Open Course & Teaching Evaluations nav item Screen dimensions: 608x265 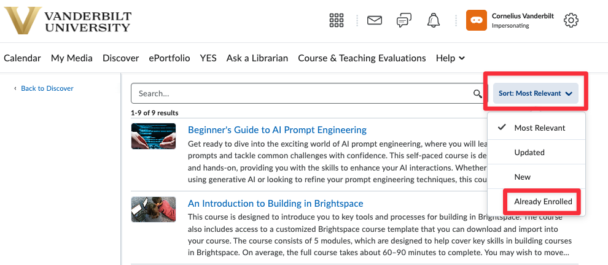point(362,58)
